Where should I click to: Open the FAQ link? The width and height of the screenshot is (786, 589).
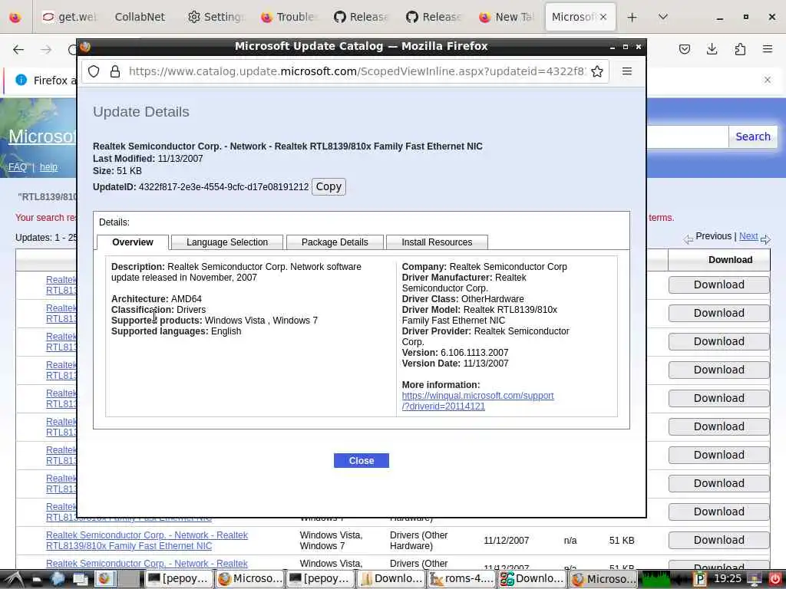18,166
